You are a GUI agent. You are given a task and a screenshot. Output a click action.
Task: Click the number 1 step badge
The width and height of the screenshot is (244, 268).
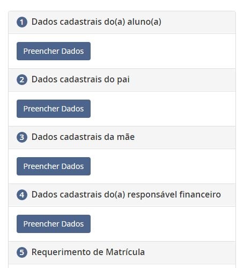[x=22, y=22]
